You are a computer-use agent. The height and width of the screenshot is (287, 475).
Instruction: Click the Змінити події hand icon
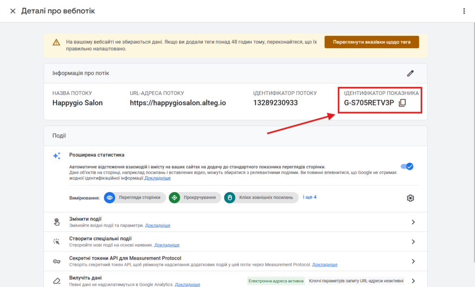[57, 222]
